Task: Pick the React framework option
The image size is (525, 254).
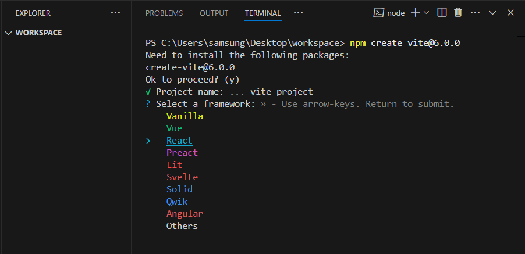Action: point(179,141)
